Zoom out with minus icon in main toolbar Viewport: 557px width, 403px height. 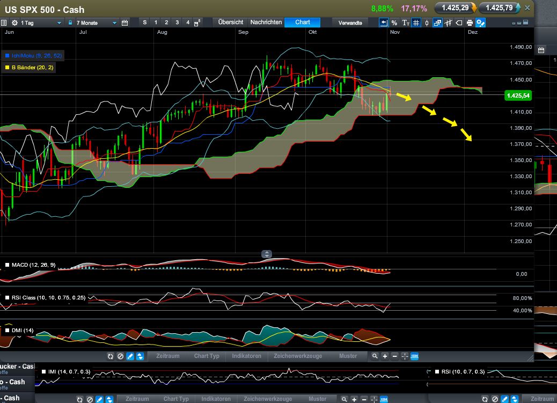click(394, 356)
